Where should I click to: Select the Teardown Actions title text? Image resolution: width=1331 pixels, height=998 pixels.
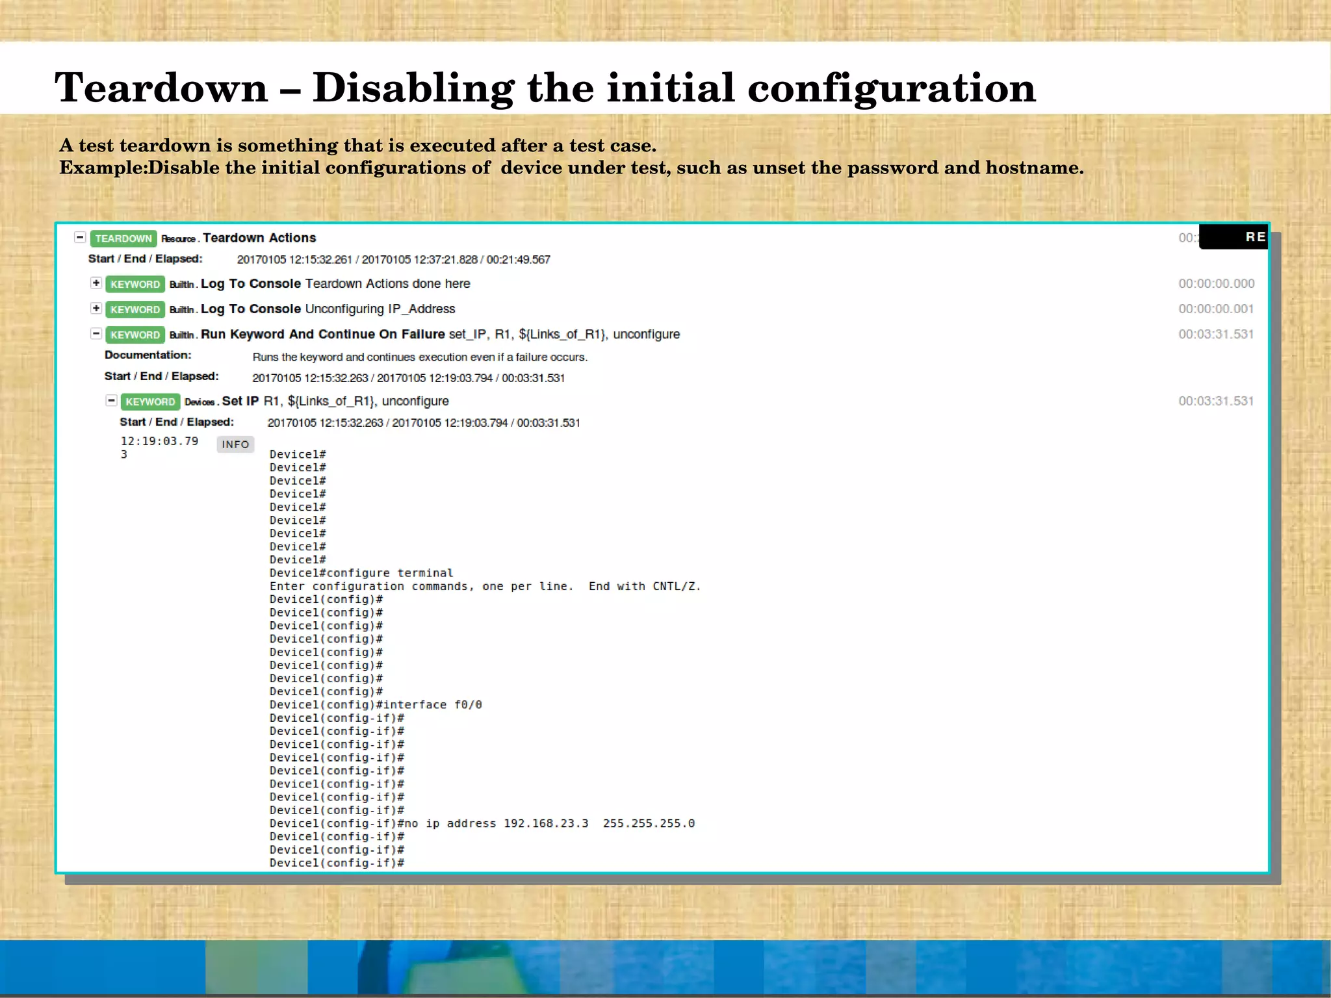click(259, 238)
